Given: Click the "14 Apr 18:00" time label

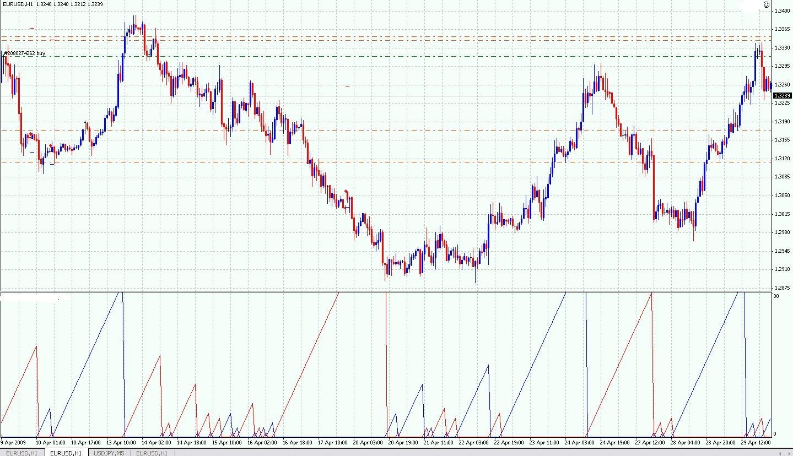Looking at the screenshot, I should [x=192, y=442].
